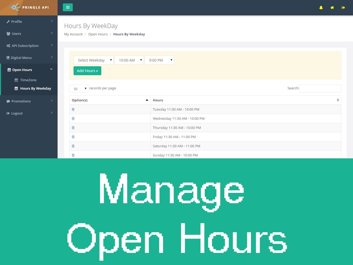Sort table by Hours column header
Image resolution: width=353 pixels, height=265 pixels.
245,100
